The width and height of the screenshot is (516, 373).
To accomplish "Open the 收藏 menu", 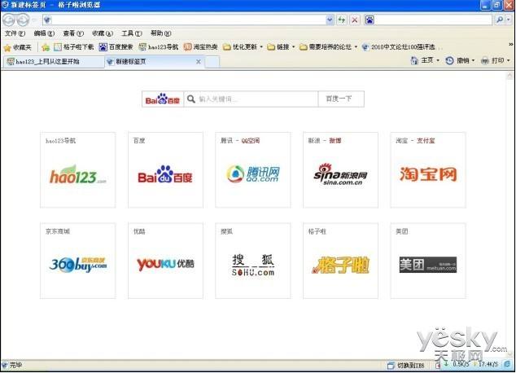I will click(103, 33).
